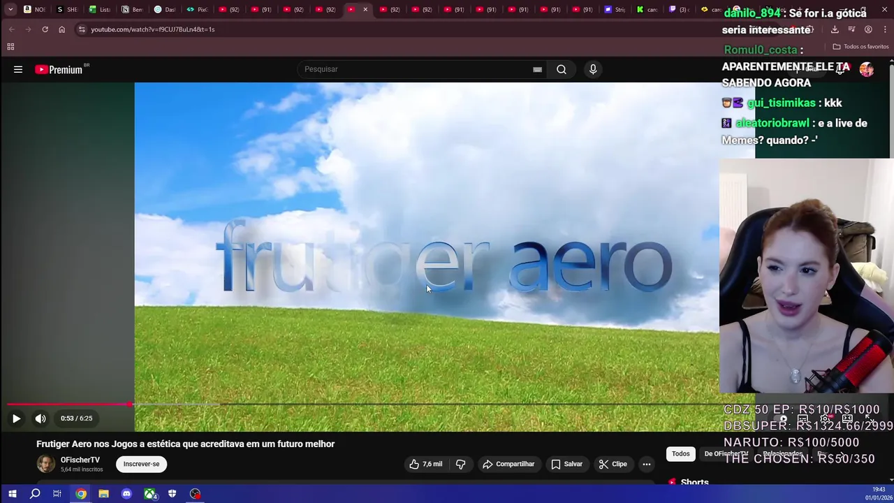Screen dimensions: 894x503
Task: Open Discord from the taskbar
Action: 126,494
